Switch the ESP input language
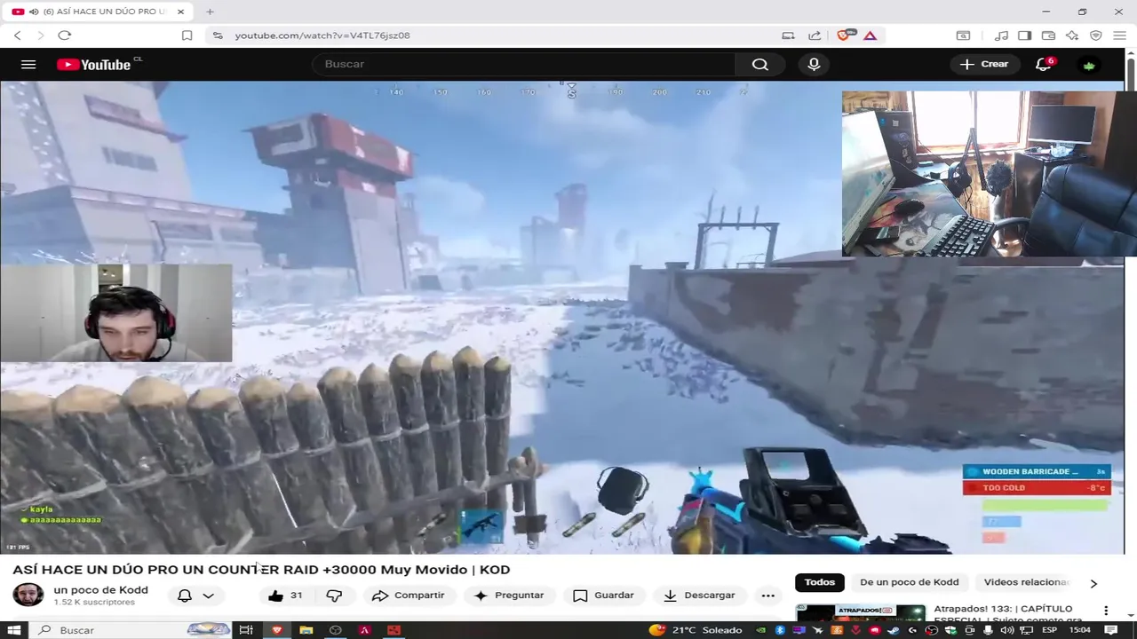1137x639 pixels. (x=1049, y=630)
